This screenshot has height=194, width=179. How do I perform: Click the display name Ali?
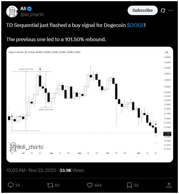[x=23, y=8]
